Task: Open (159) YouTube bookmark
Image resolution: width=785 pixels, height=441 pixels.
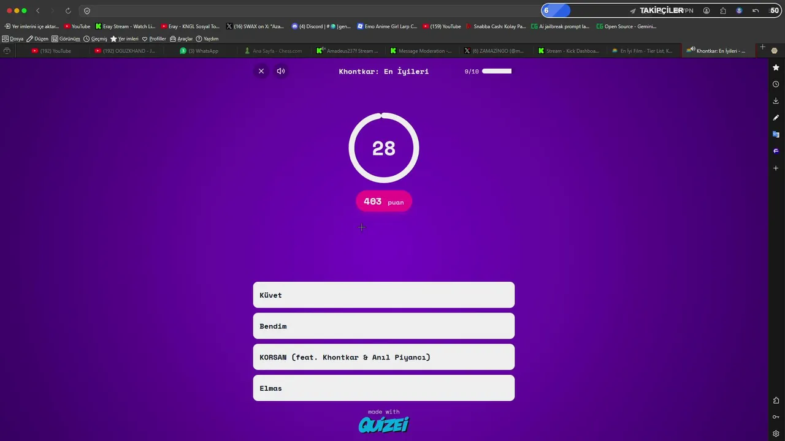Action: coord(442,26)
